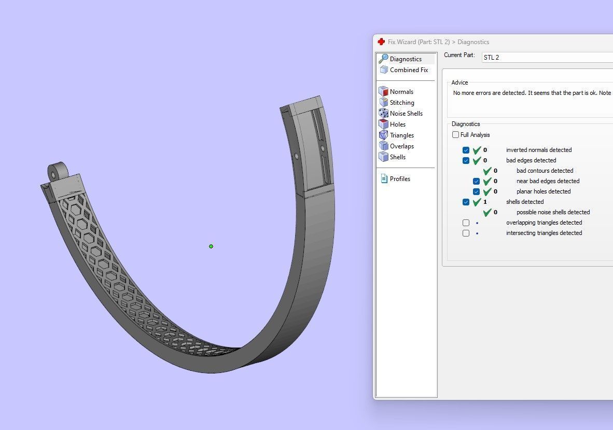Image resolution: width=613 pixels, height=430 pixels.
Task: Switch to the Overlaps page
Action: pyautogui.click(x=402, y=146)
